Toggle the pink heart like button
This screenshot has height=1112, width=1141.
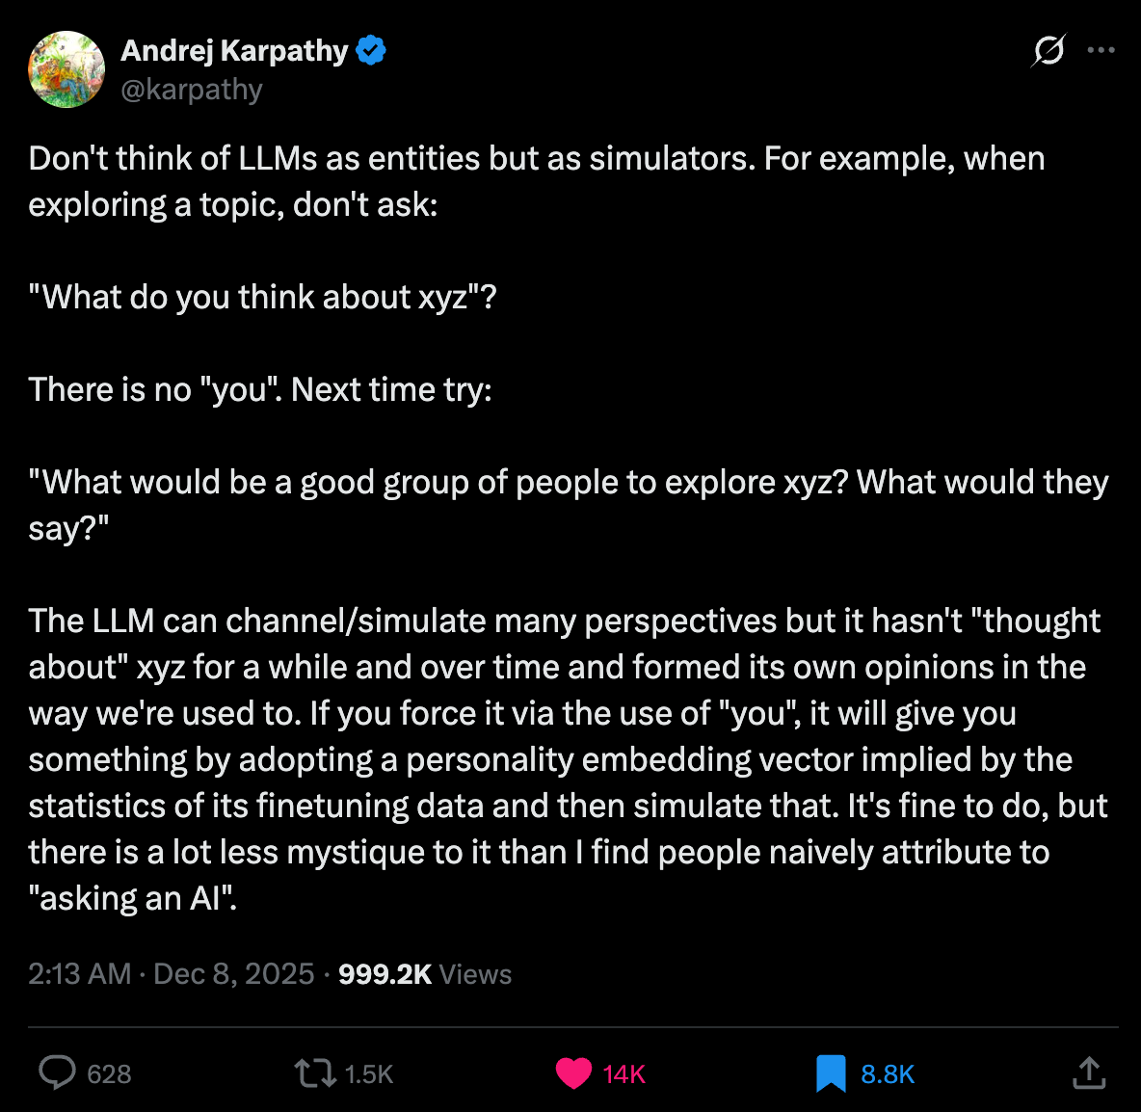click(573, 1072)
